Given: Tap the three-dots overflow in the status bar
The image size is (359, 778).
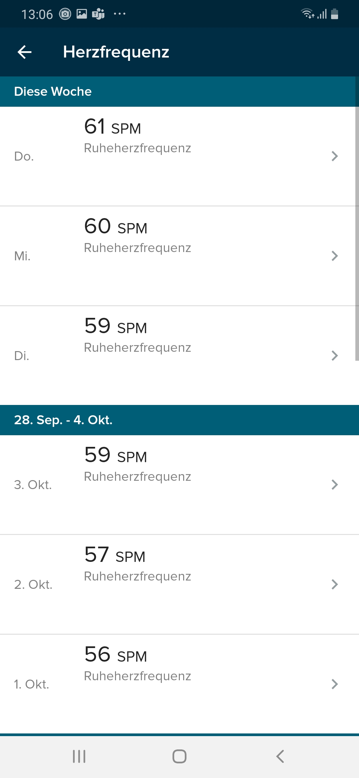Looking at the screenshot, I should click(119, 14).
